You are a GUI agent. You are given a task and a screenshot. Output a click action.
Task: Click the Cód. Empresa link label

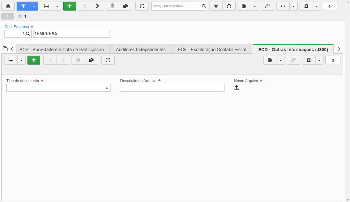(x=17, y=27)
